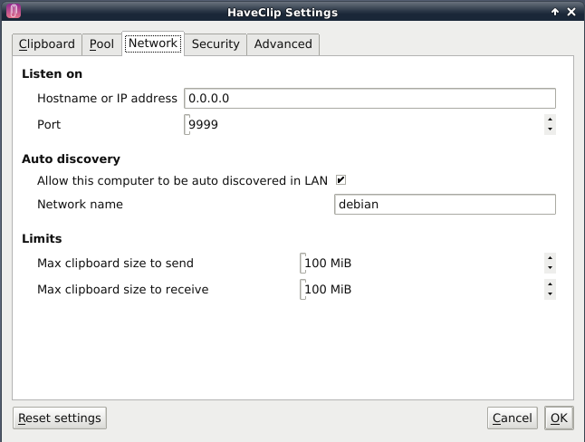Confirm settings with the OK button
Image resolution: width=585 pixels, height=442 pixels.
[559, 418]
